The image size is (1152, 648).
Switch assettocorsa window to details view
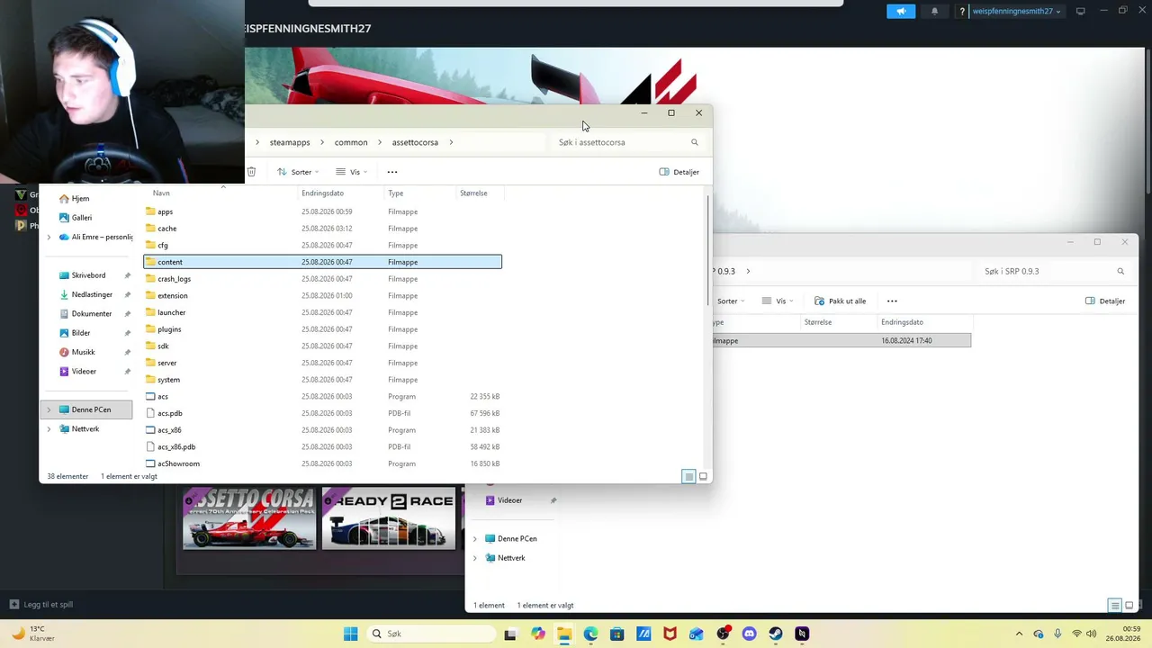pos(688,476)
